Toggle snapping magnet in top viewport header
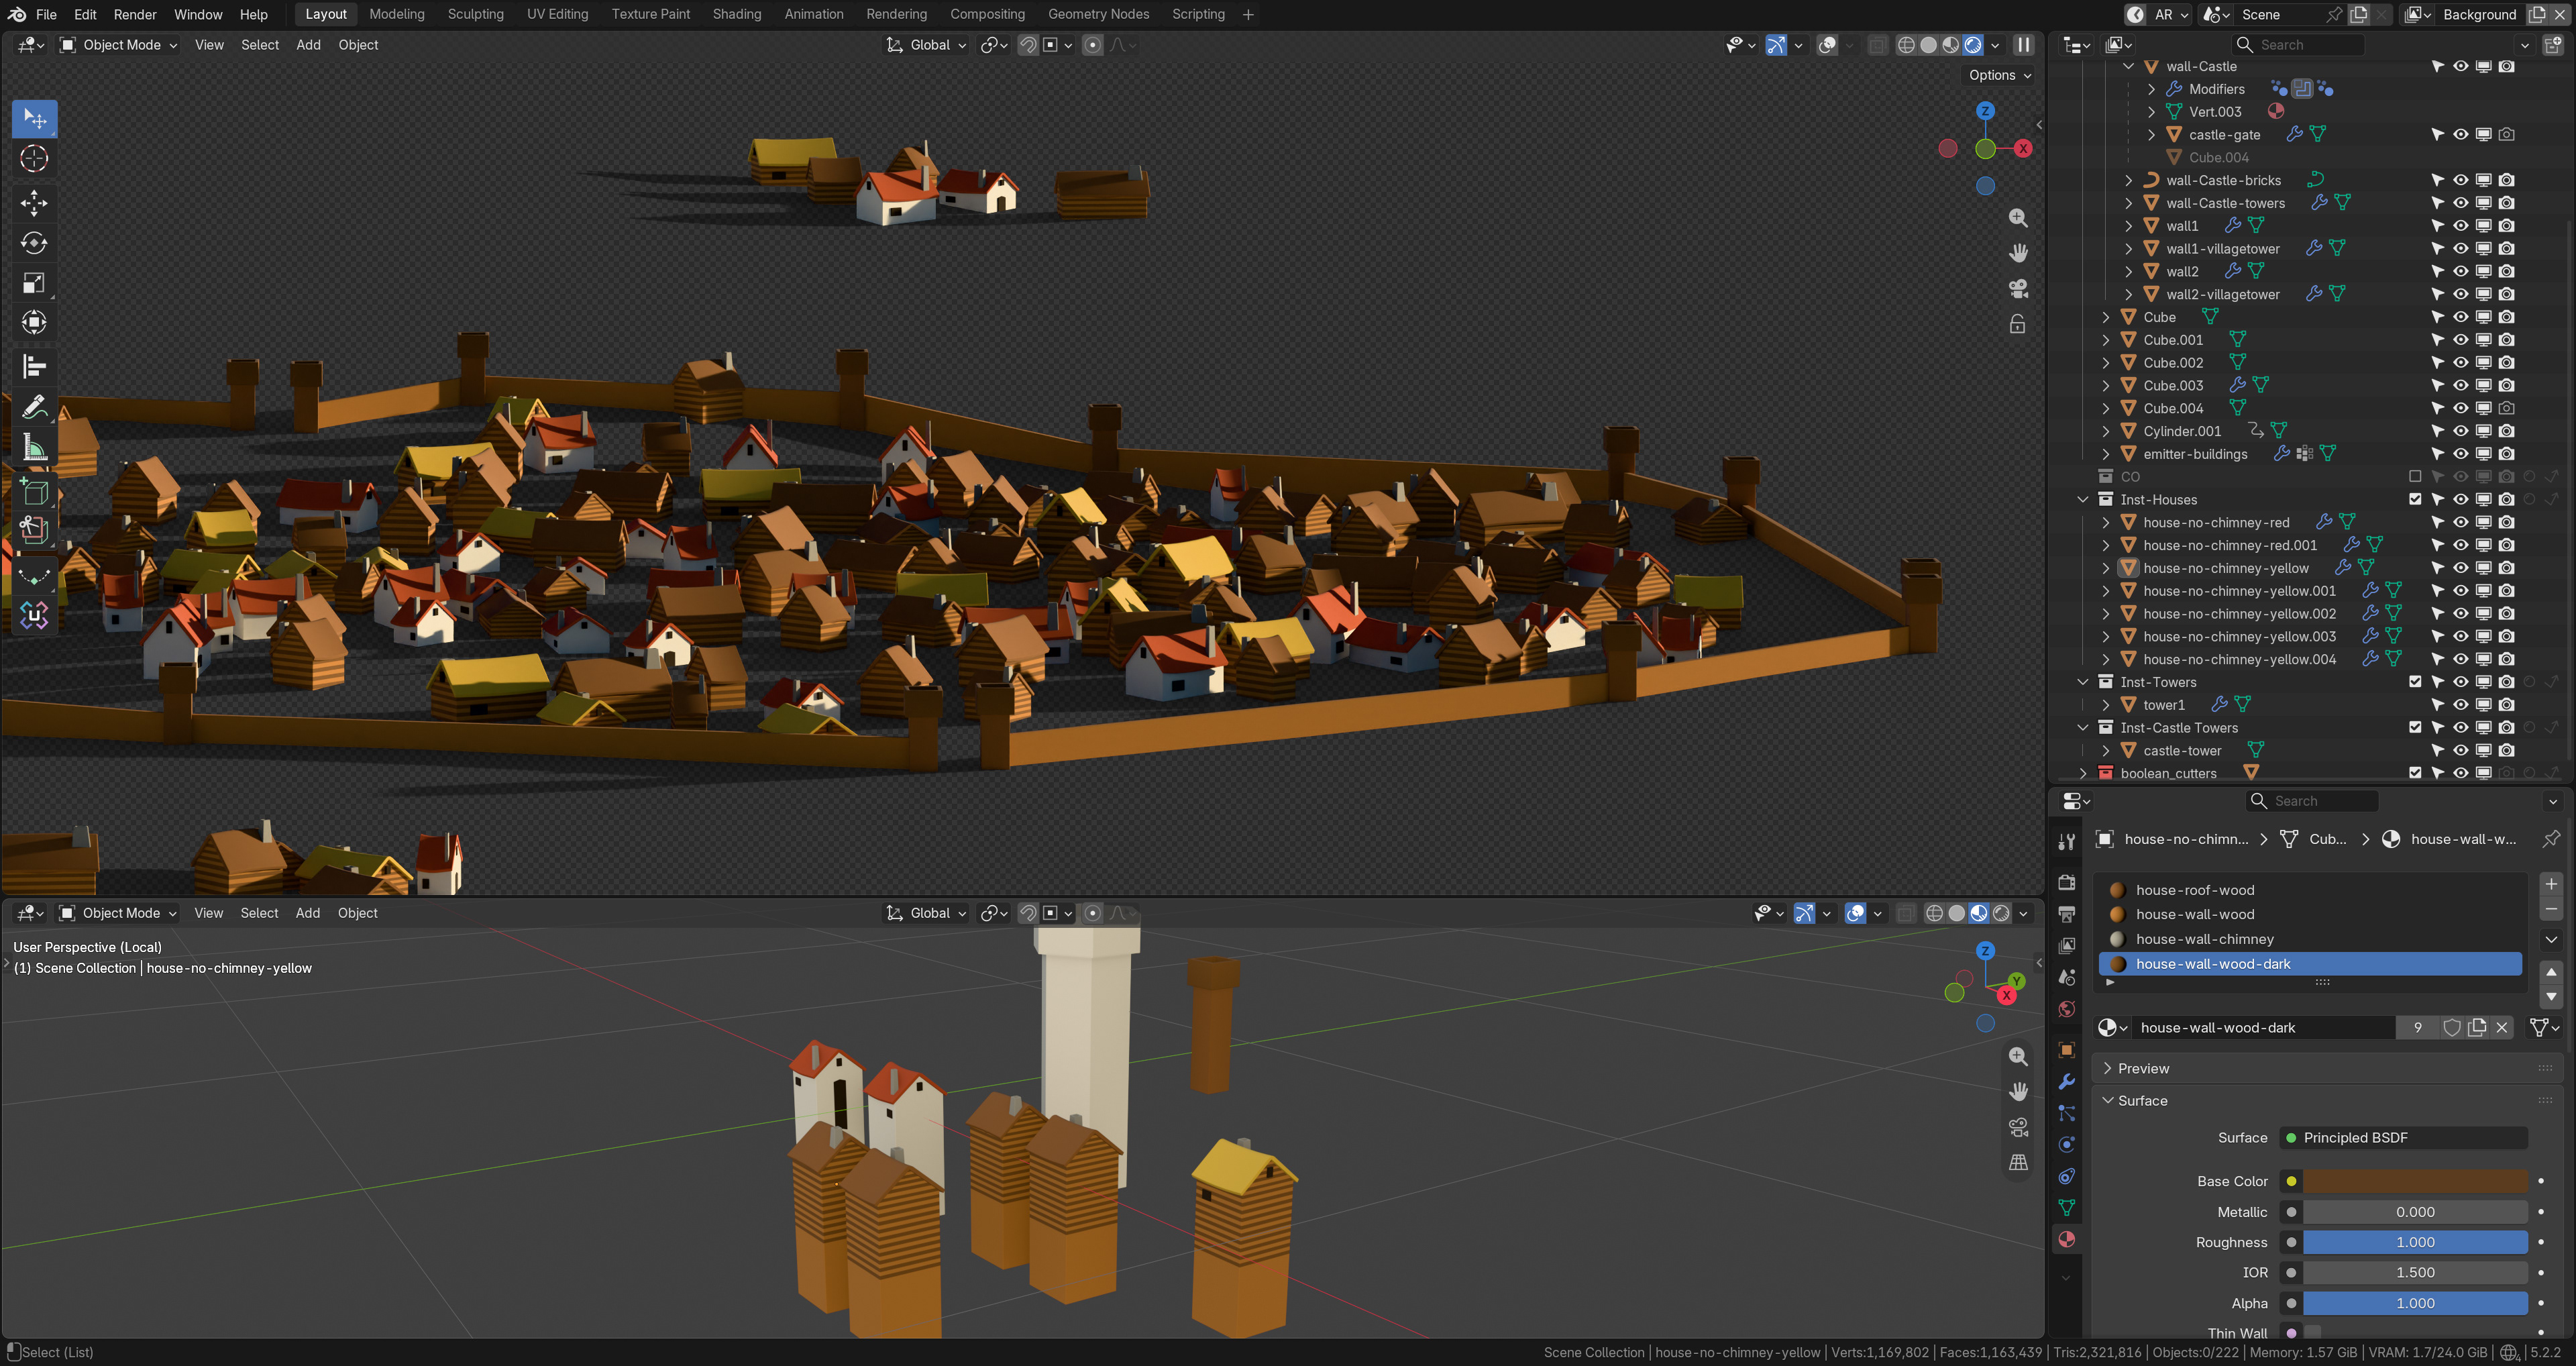Screen dimensions: 2576x1366 1027,45
